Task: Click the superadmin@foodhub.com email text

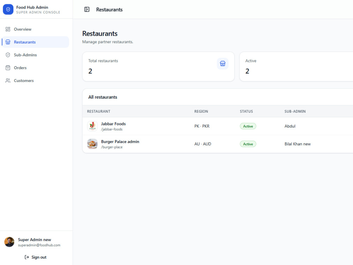Action: click(39, 245)
